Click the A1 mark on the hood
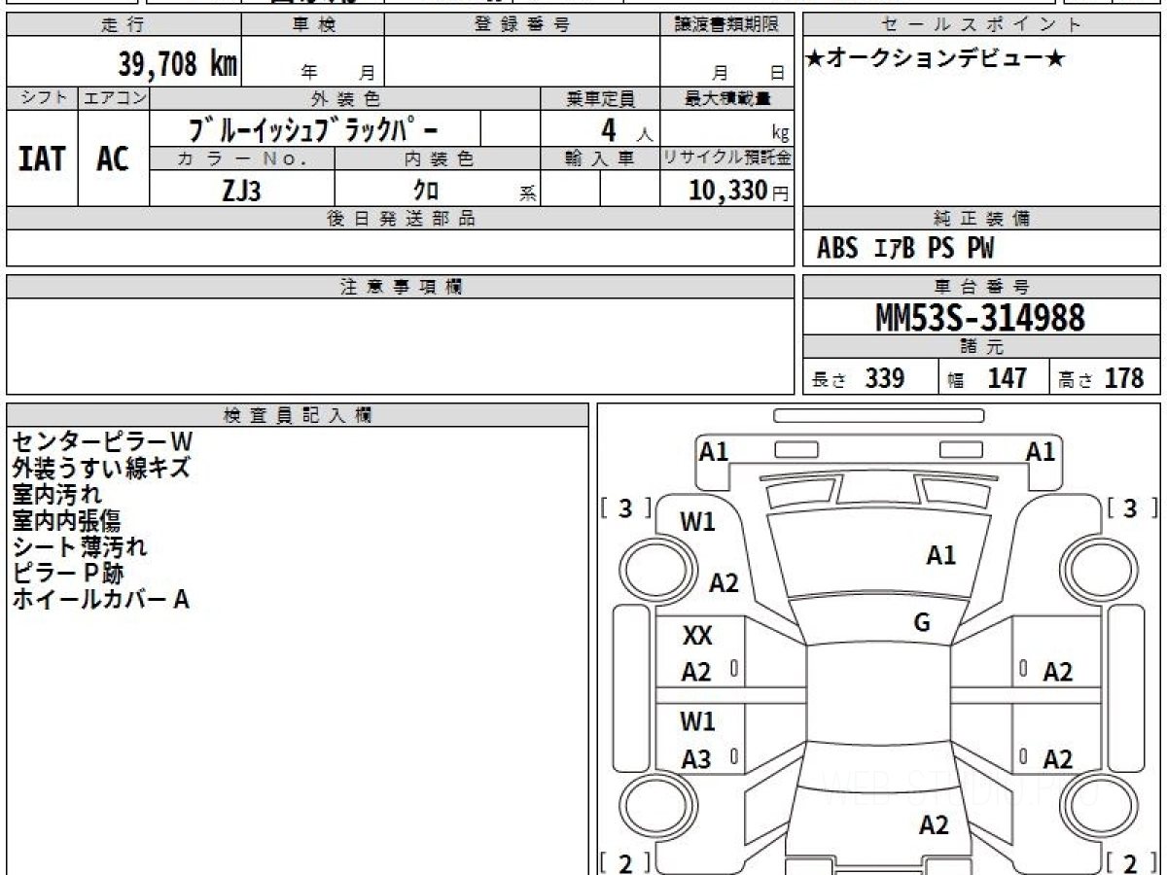Screen dimensions: 1167x875 940,555
